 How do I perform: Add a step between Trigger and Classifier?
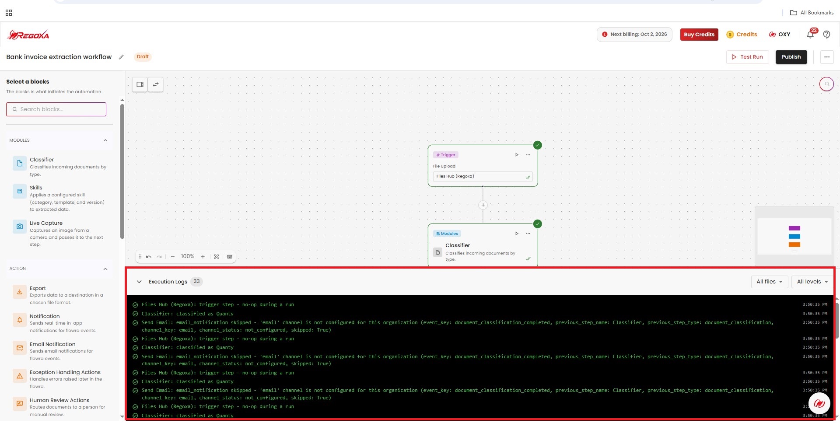click(x=483, y=205)
